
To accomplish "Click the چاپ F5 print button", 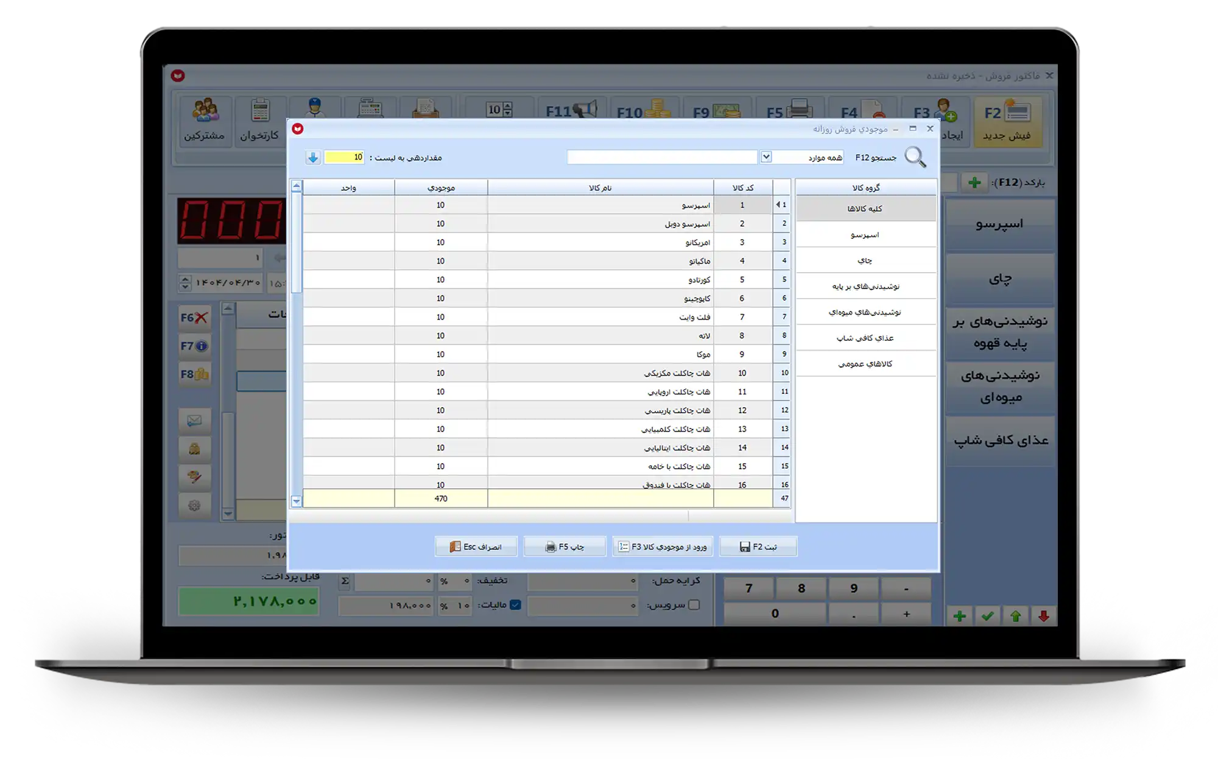I will [565, 547].
